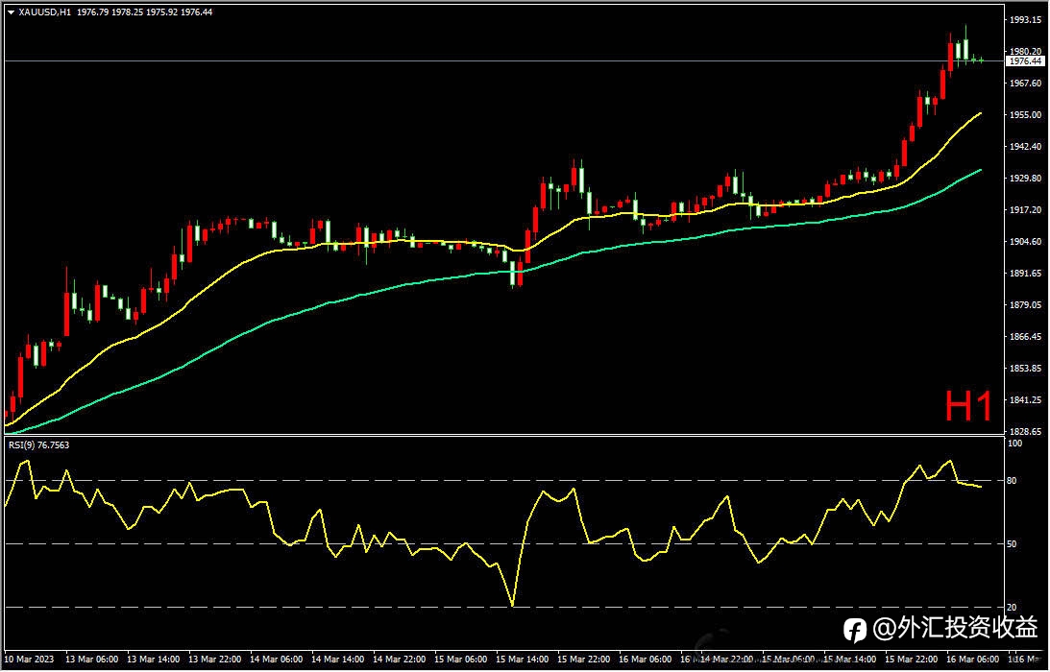Click the red H1 timeframe label
1050x672 pixels.
coord(968,406)
